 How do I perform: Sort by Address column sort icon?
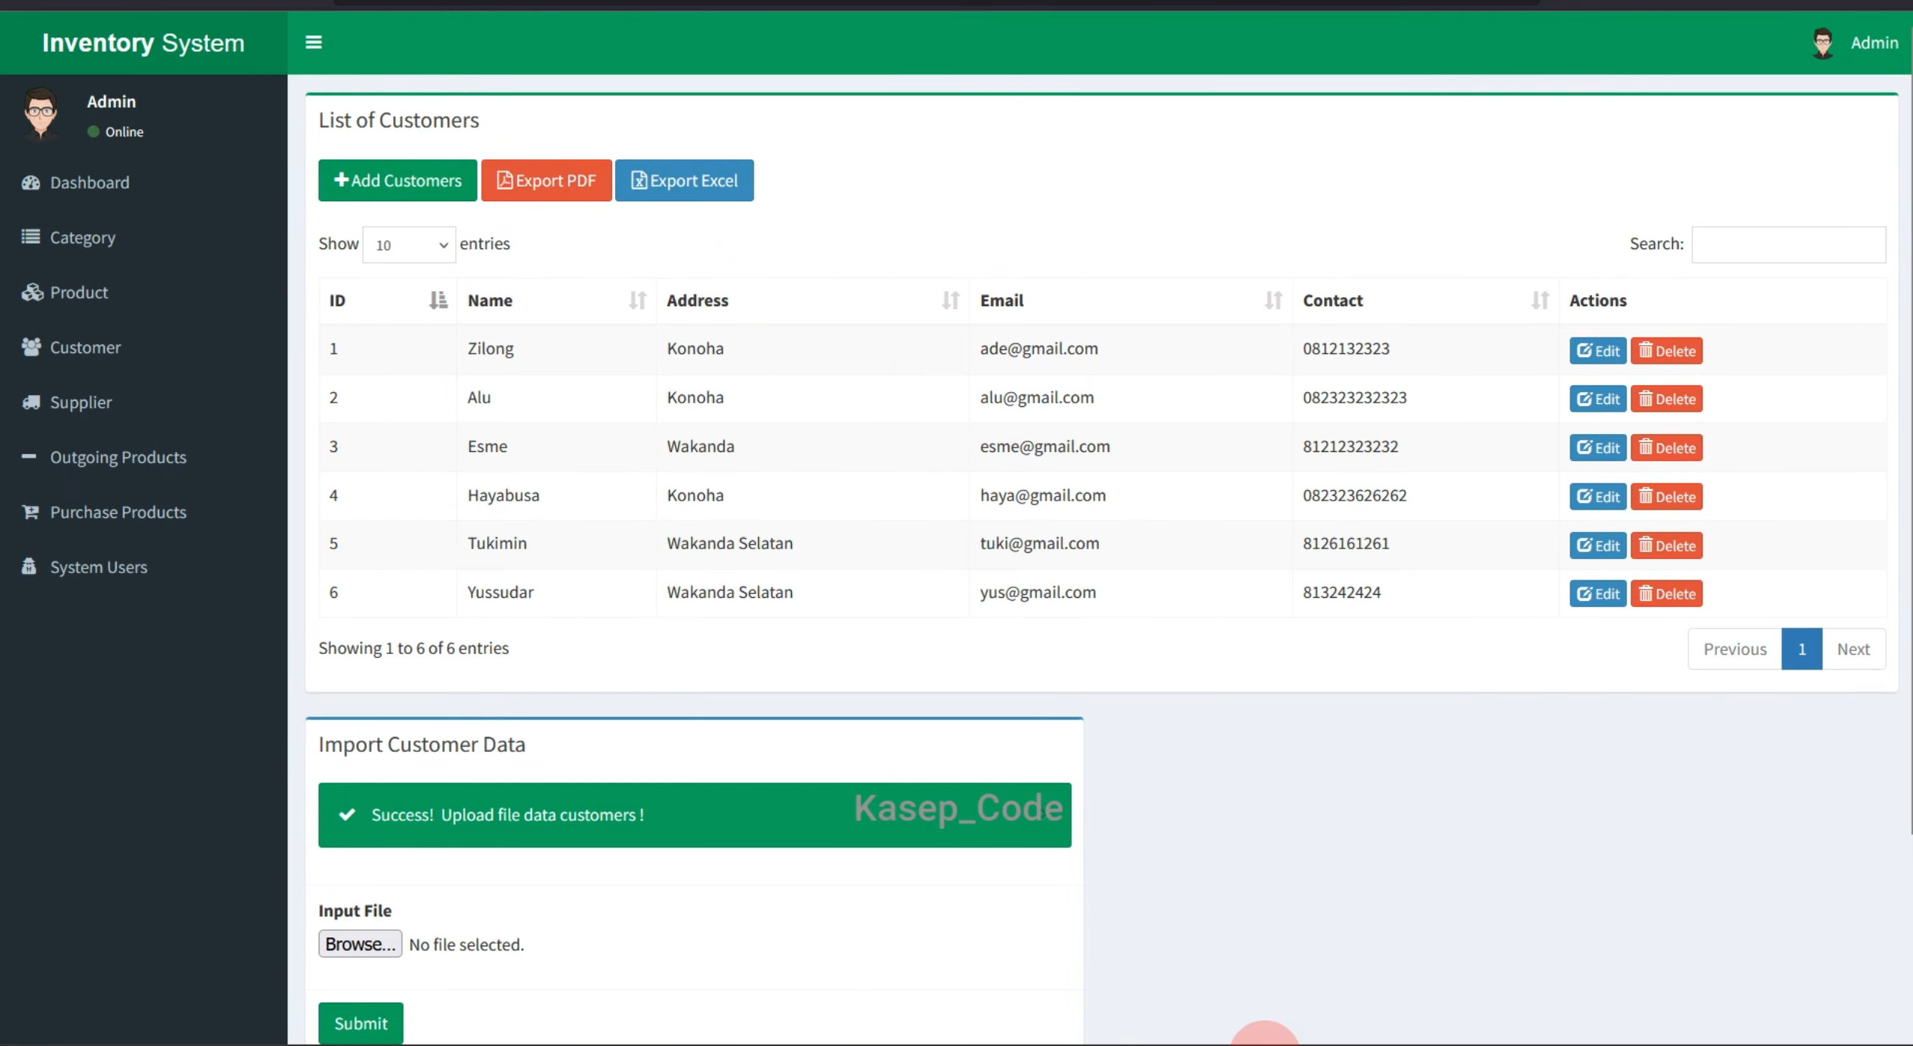click(951, 300)
